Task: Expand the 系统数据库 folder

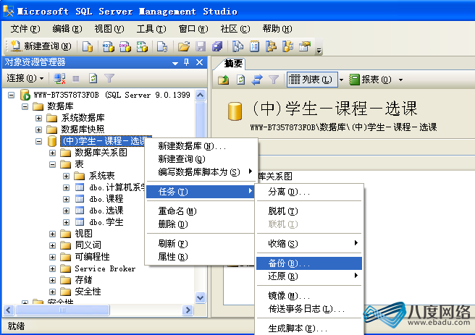Action: coord(39,119)
